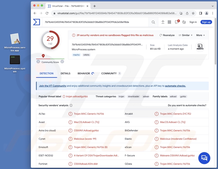Click the red community score marker
The width and height of the screenshot is (218, 169).
click(x=43, y=56)
